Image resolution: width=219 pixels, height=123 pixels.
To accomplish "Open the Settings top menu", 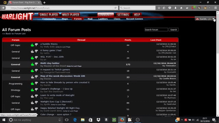I will coord(123,15).
